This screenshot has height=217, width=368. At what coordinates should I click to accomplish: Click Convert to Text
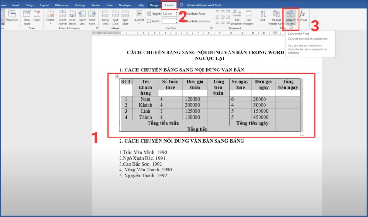point(291,17)
